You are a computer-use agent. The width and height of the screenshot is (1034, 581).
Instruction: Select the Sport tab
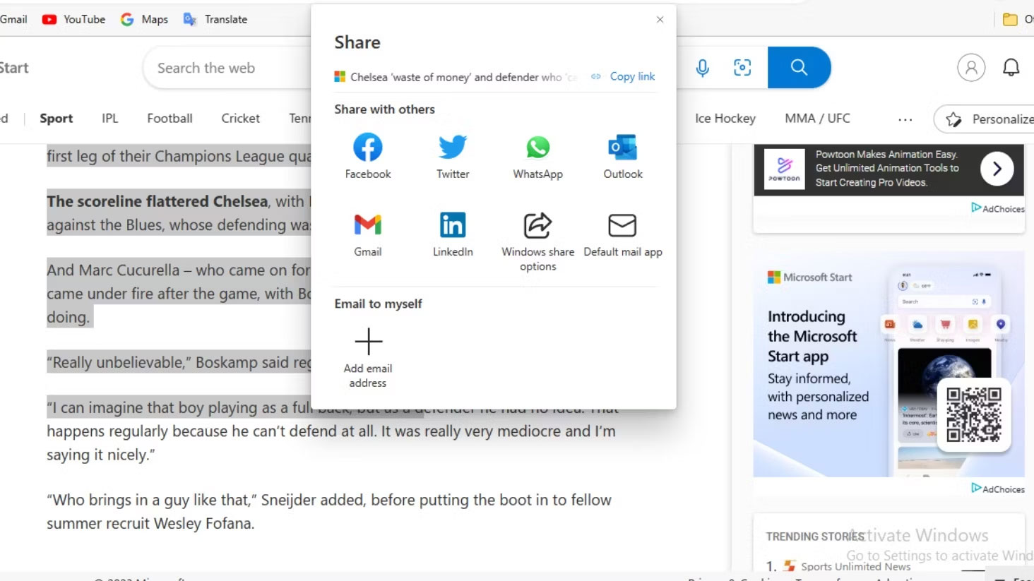pyautogui.click(x=57, y=119)
